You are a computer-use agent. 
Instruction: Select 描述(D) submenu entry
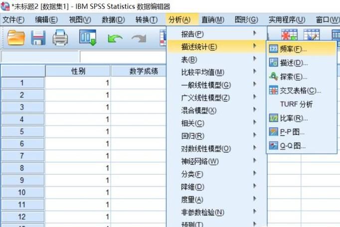(294, 63)
